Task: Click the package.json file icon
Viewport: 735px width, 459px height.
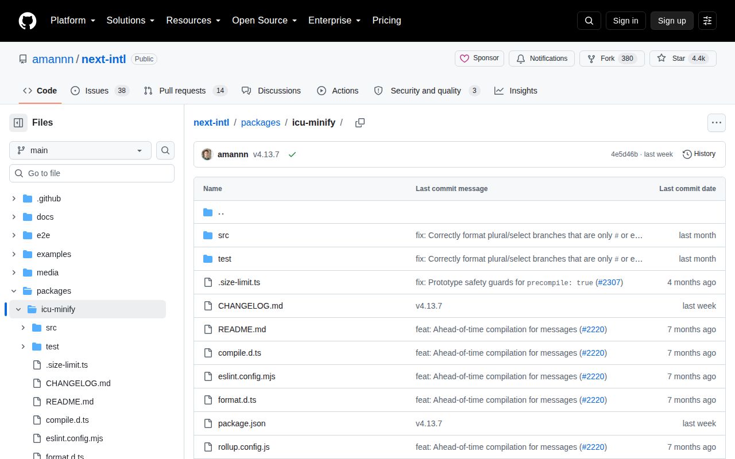Action: tap(208, 423)
